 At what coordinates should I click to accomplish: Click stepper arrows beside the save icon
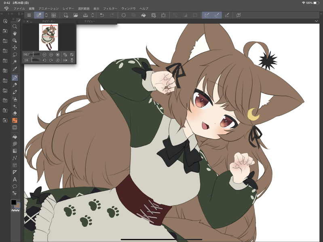[x=93, y=15]
